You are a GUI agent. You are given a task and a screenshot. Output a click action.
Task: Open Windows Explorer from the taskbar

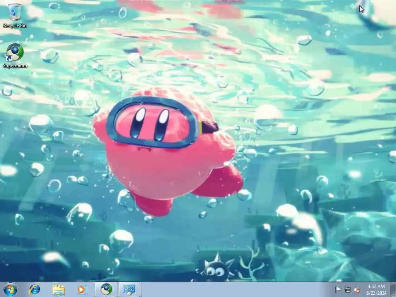tap(59, 289)
